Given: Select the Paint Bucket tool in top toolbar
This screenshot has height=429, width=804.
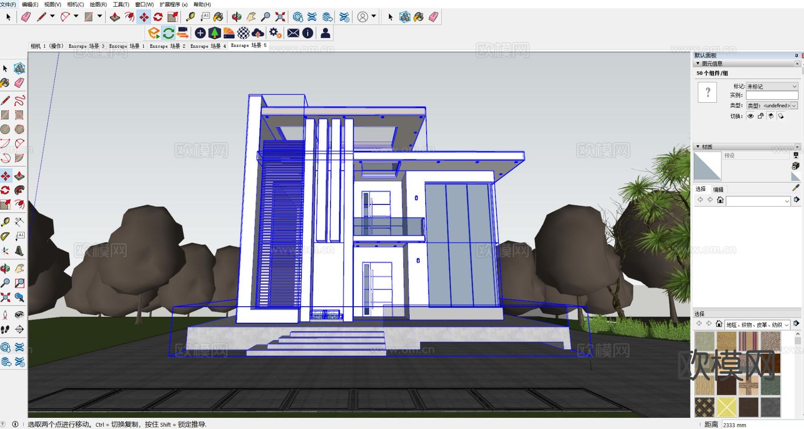Looking at the screenshot, I should (x=218, y=17).
